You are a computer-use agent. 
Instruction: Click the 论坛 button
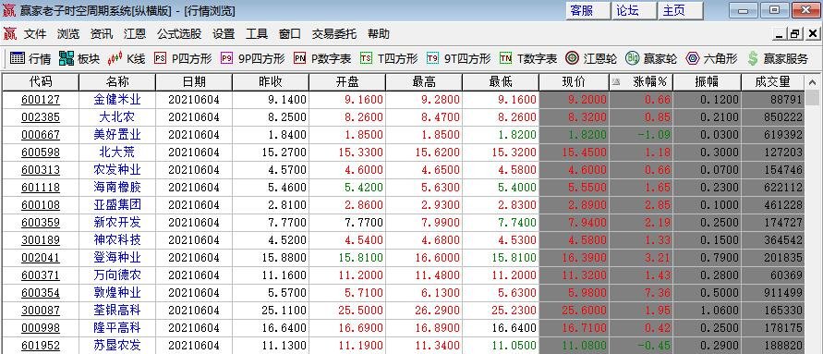coord(635,10)
